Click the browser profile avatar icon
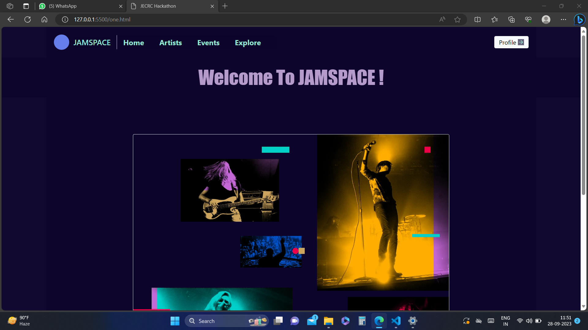Image resolution: width=588 pixels, height=330 pixels. click(546, 19)
